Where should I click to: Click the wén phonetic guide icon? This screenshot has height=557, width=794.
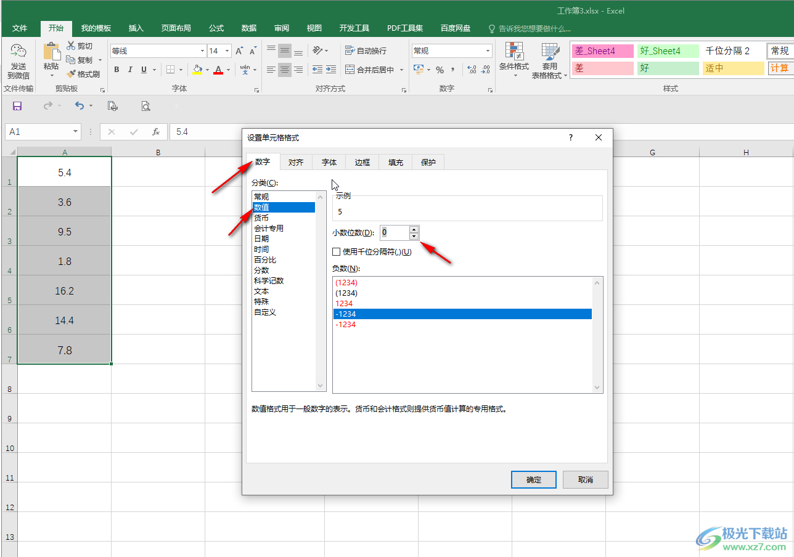245,70
